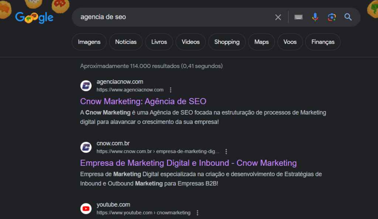378x219 pixels.
Task: Click the cnow.com.br site favicon
Action: pyautogui.click(x=86, y=147)
